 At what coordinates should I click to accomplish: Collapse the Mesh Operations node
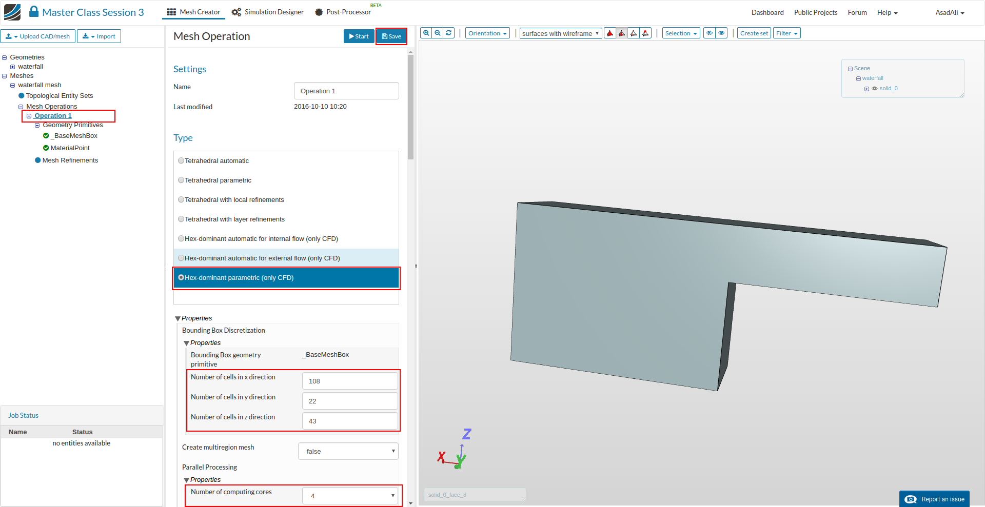pyautogui.click(x=21, y=107)
